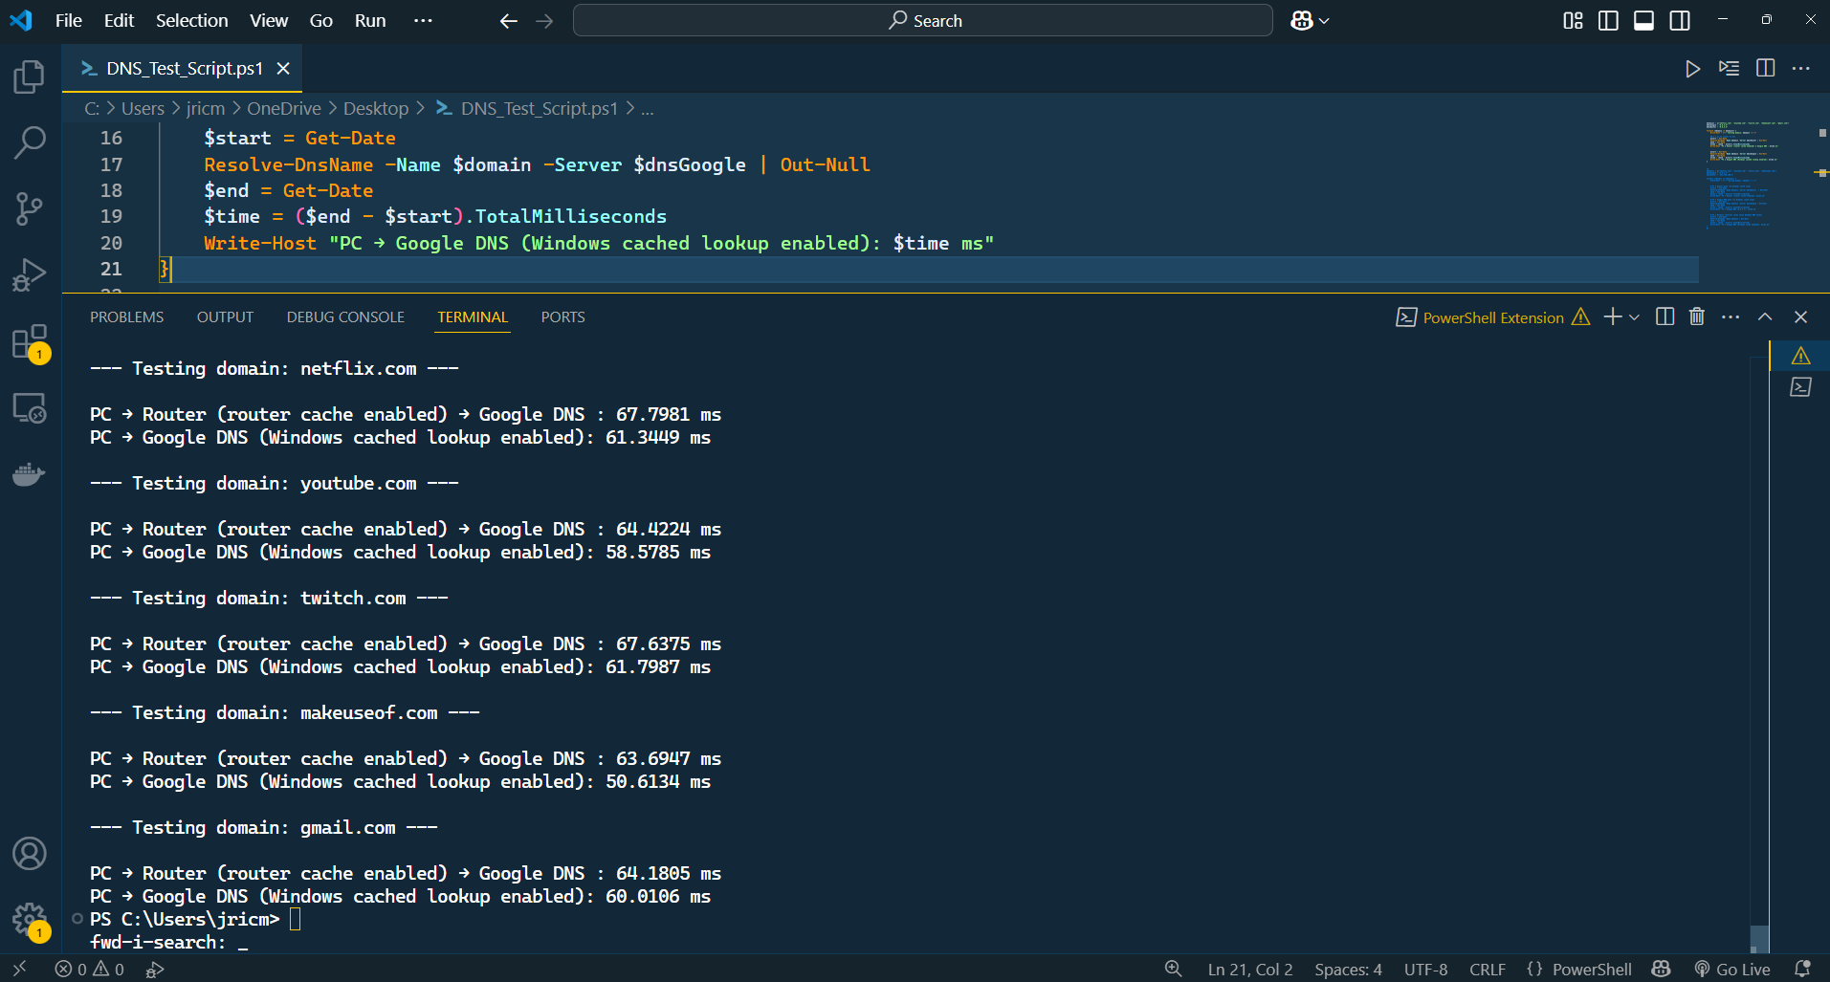Expand Copilot dropdown in title bar

point(1324,21)
